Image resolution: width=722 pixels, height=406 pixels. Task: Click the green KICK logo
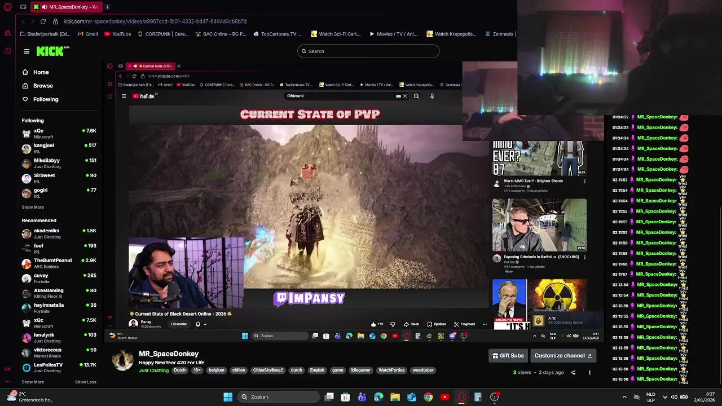click(52, 51)
